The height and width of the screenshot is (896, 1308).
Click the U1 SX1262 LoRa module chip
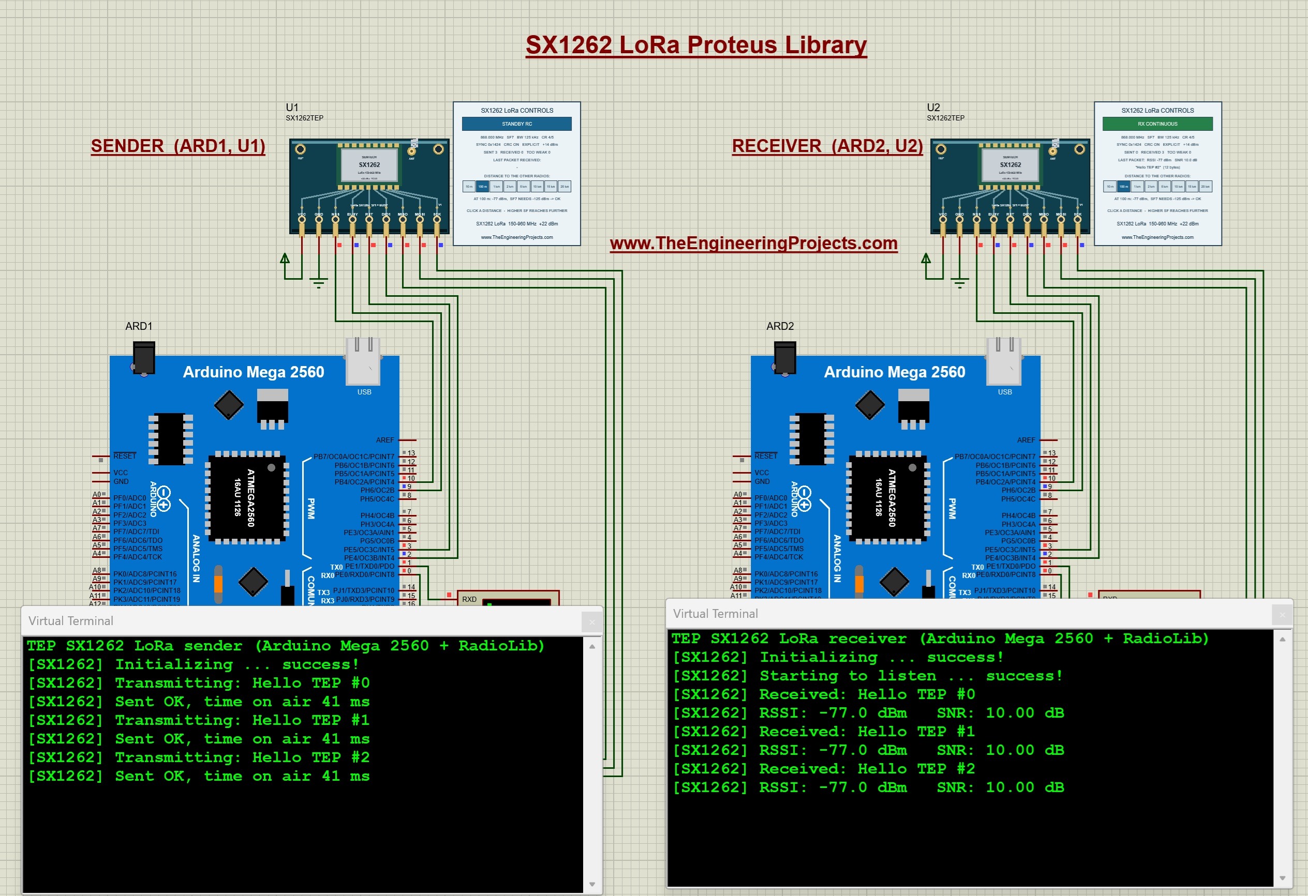369,165
